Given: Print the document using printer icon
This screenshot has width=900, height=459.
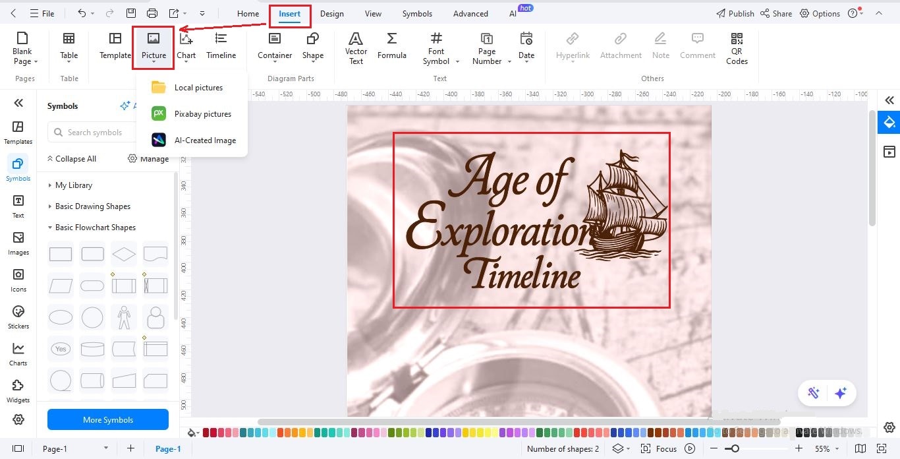Looking at the screenshot, I should pos(152,13).
